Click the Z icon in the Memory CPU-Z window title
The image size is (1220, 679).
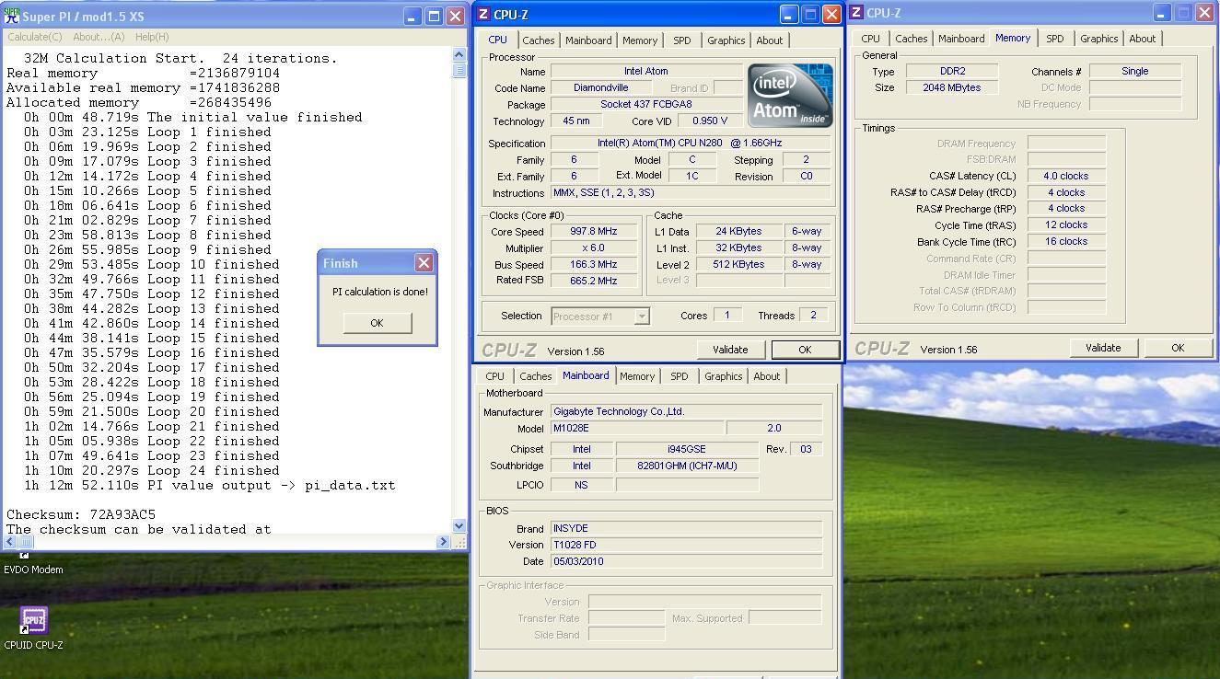856,13
